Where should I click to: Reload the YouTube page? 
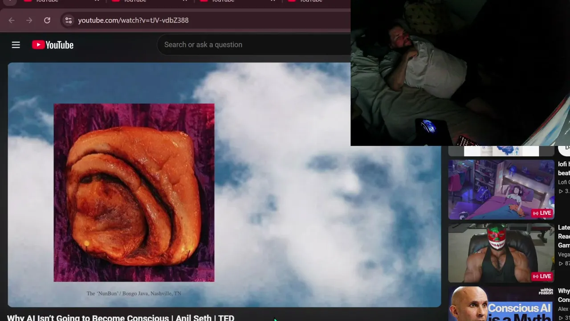tap(47, 20)
